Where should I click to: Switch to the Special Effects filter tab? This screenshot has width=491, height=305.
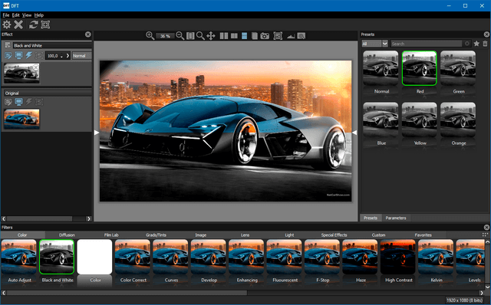point(334,235)
